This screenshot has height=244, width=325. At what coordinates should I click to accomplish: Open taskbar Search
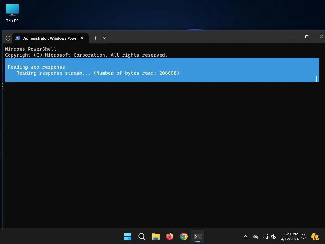pyautogui.click(x=142, y=236)
